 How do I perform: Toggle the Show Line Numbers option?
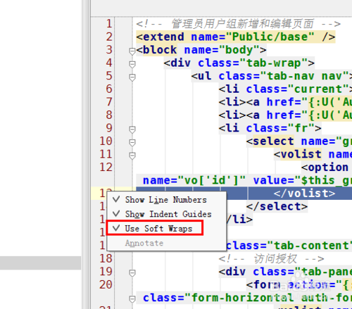[x=166, y=200]
